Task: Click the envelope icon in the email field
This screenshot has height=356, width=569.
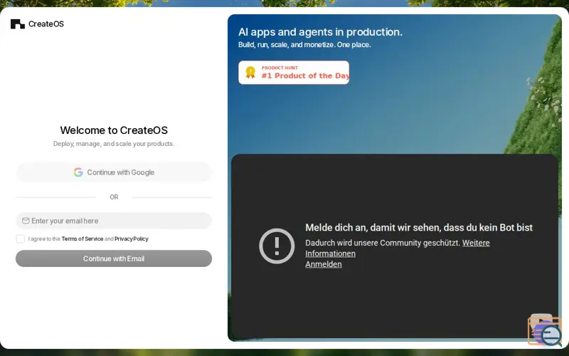Action: [x=26, y=221]
